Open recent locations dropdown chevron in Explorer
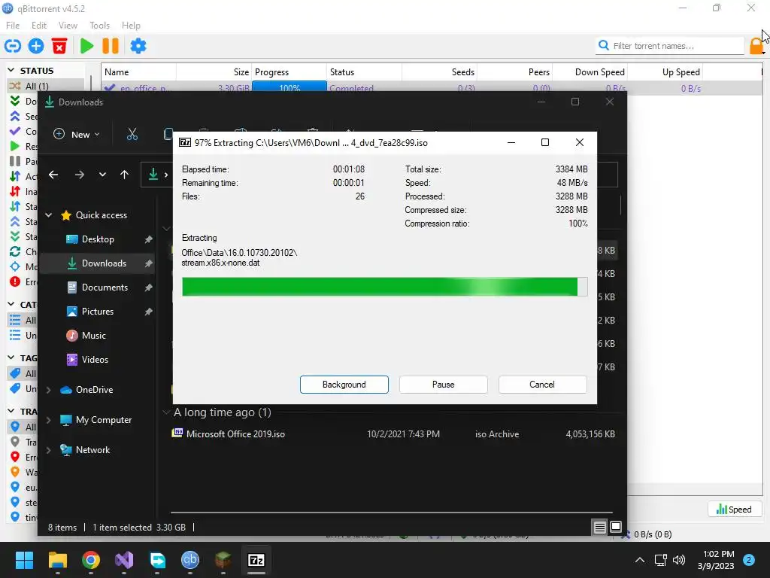Screen dimensions: 770x578 pyautogui.click(x=102, y=175)
